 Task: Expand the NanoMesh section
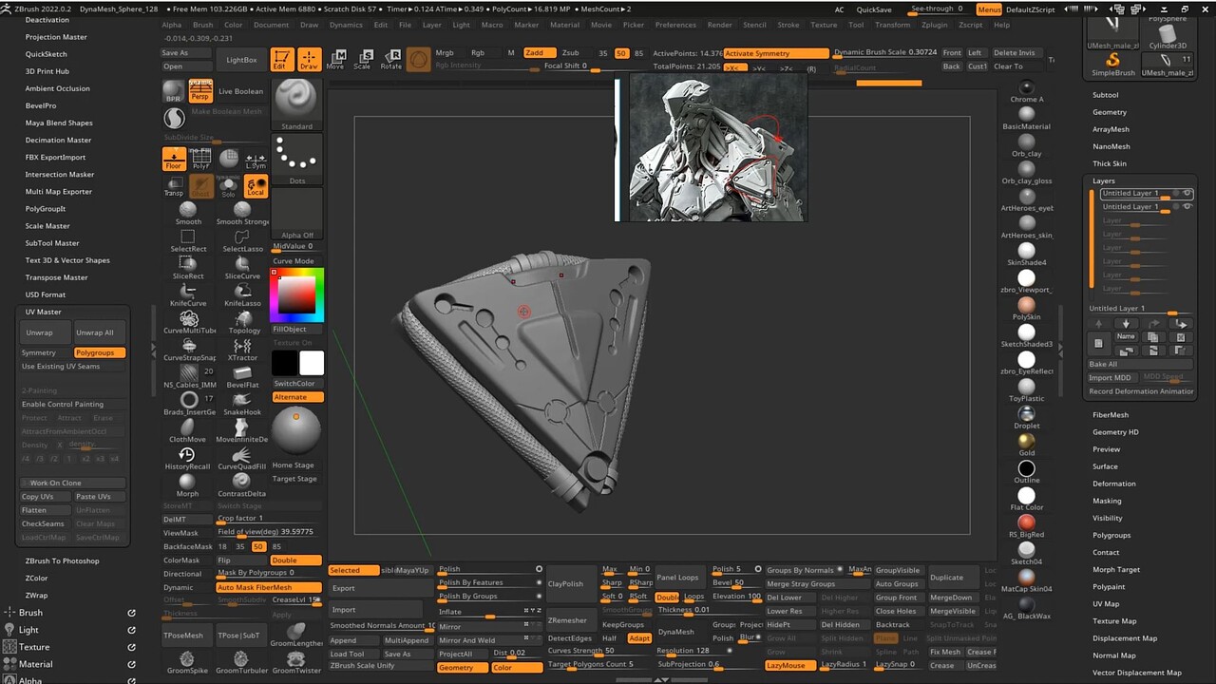(x=1111, y=146)
